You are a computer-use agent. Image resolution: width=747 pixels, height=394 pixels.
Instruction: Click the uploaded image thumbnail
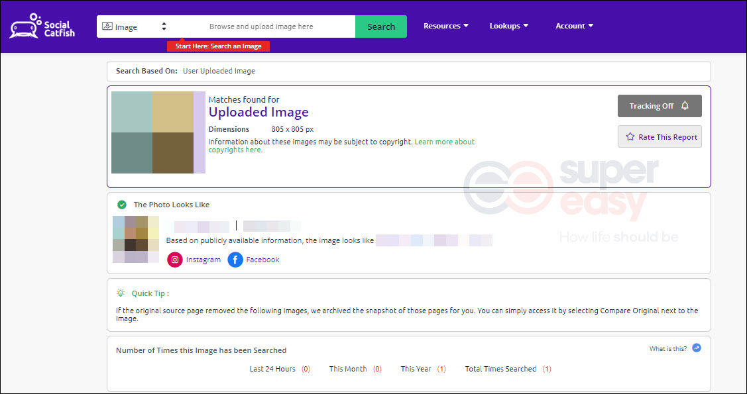click(x=158, y=132)
